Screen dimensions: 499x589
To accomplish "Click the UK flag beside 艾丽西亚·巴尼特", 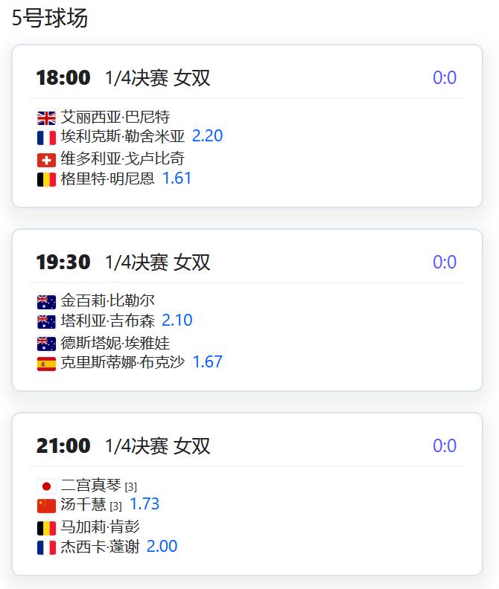I will pyautogui.click(x=46, y=118).
